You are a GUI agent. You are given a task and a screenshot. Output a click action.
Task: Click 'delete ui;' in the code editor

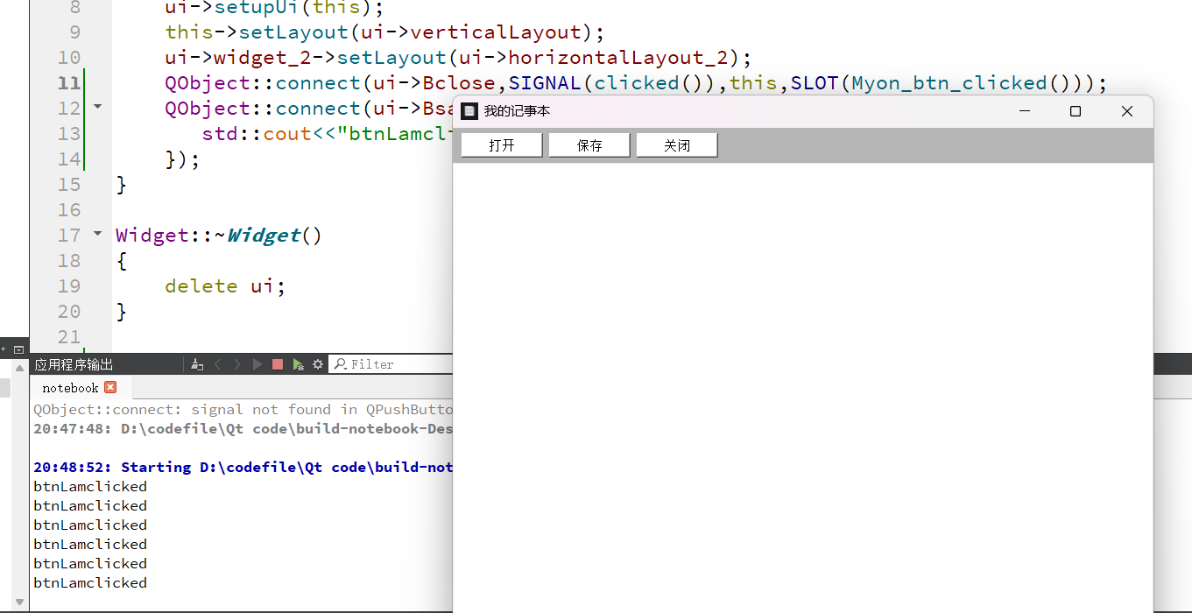pyautogui.click(x=225, y=286)
